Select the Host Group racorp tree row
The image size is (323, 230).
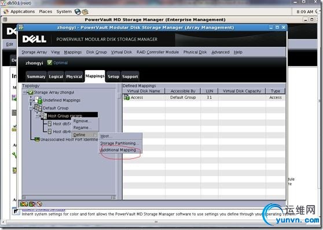(69, 116)
